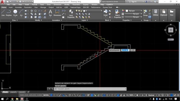Select the Dimension tool
This screenshot has width=180, height=101.
click(x=57, y=13)
